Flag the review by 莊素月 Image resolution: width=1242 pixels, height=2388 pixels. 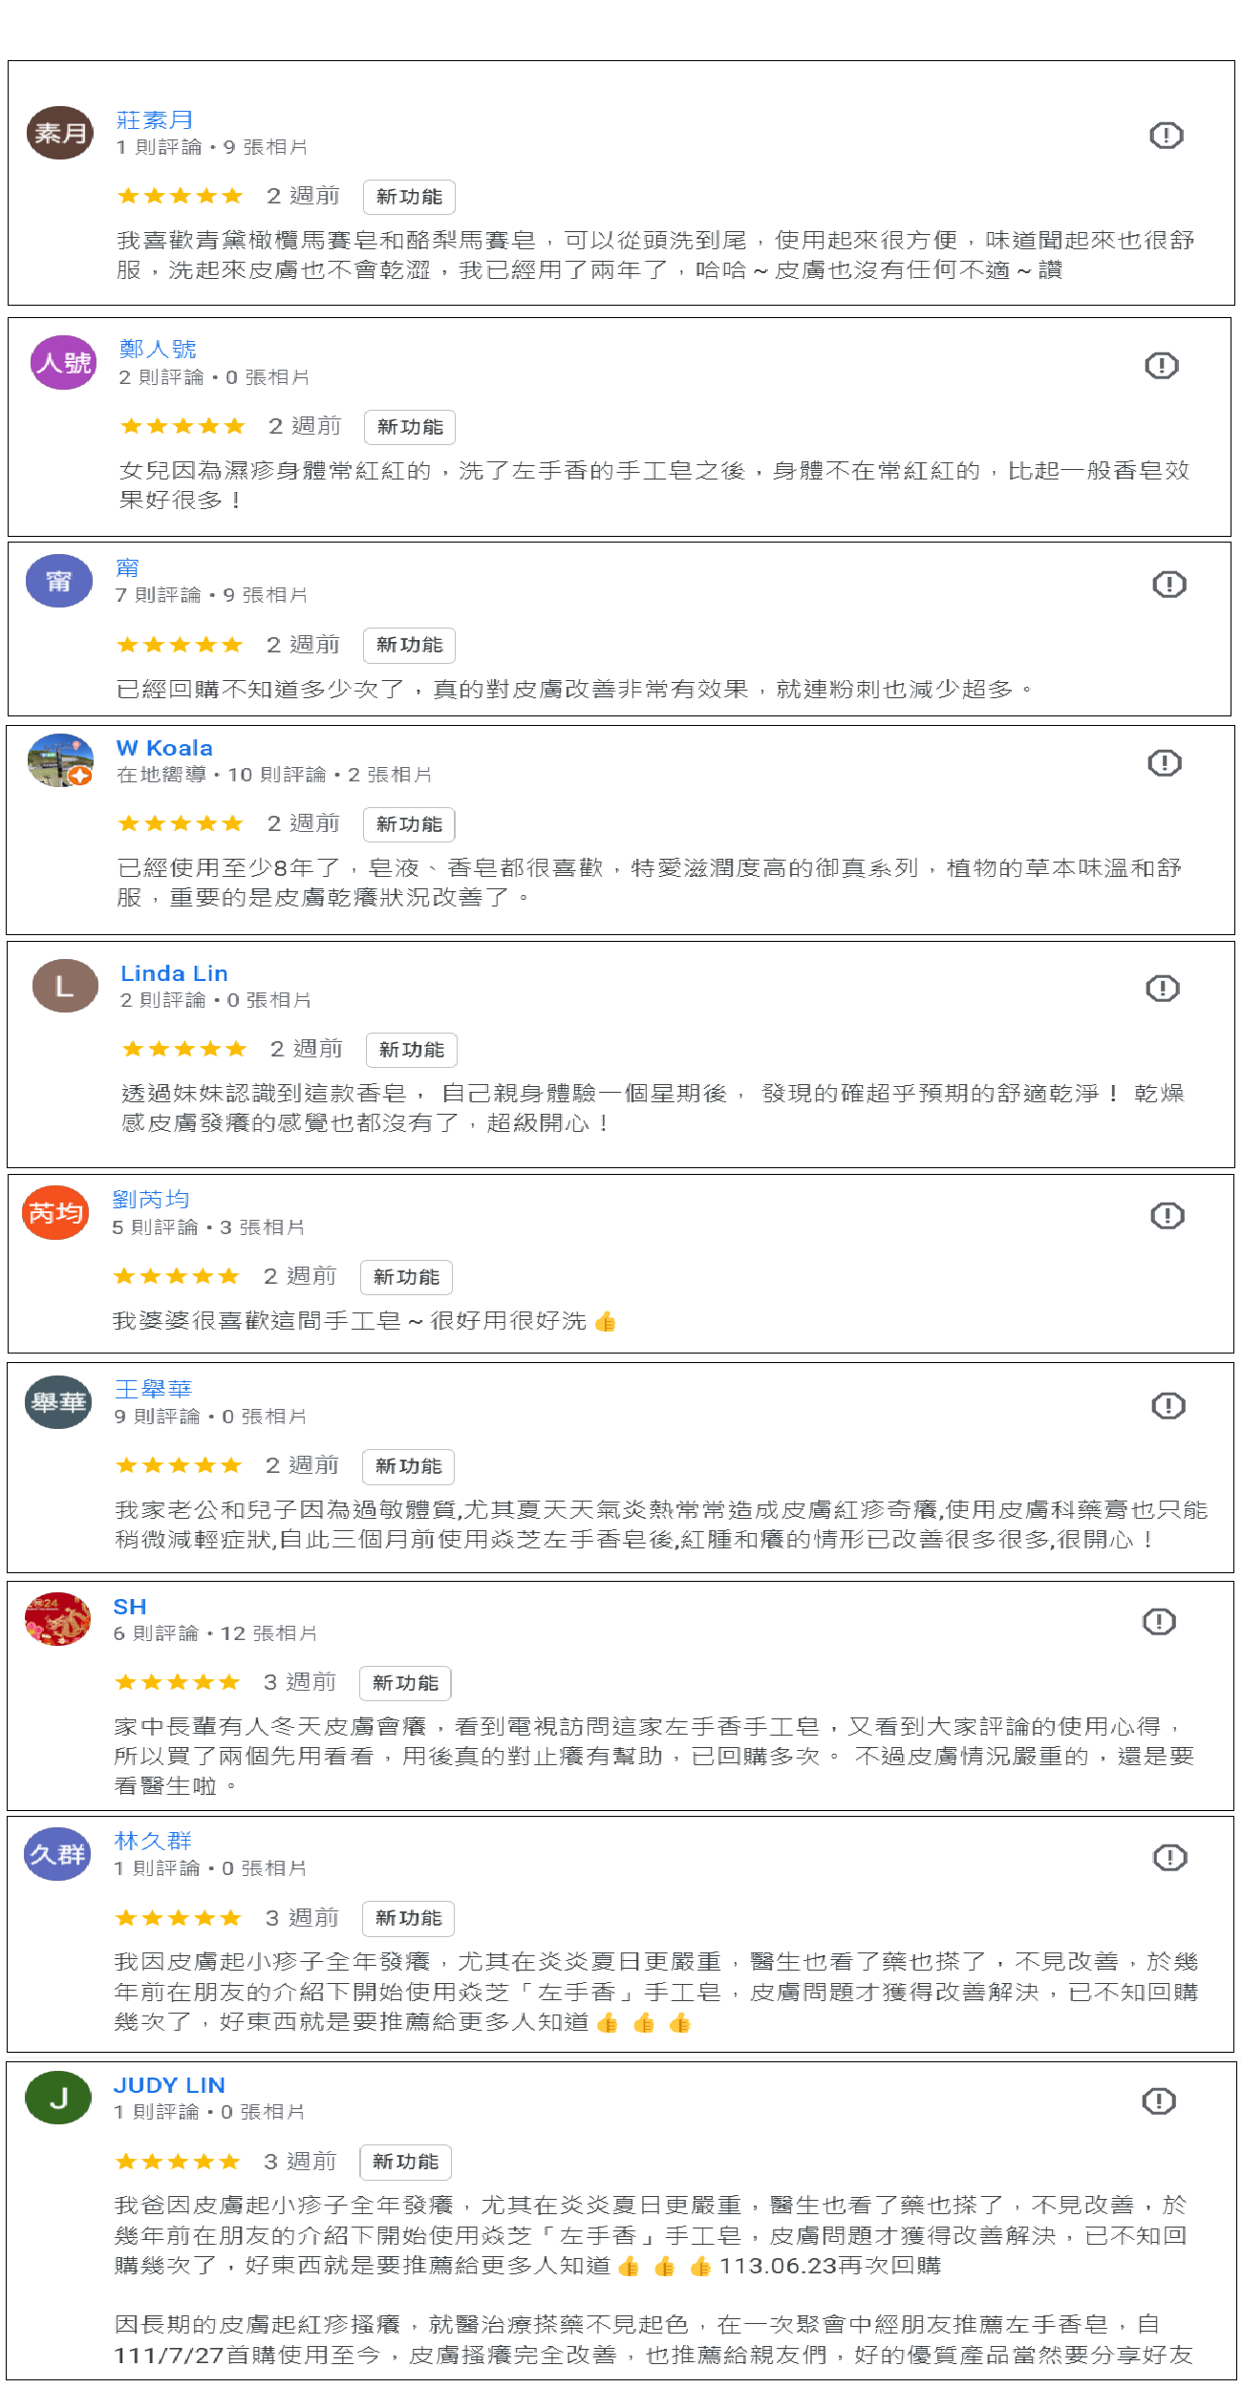click(1166, 136)
